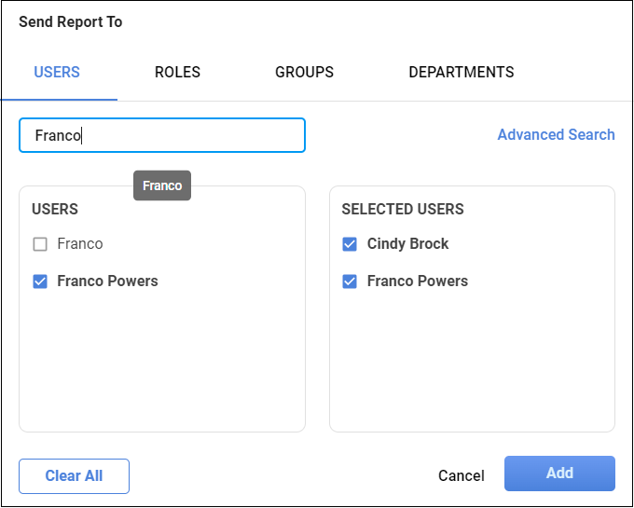634x508 pixels.
Task: Click the Send Report To title
Action: 70,21
